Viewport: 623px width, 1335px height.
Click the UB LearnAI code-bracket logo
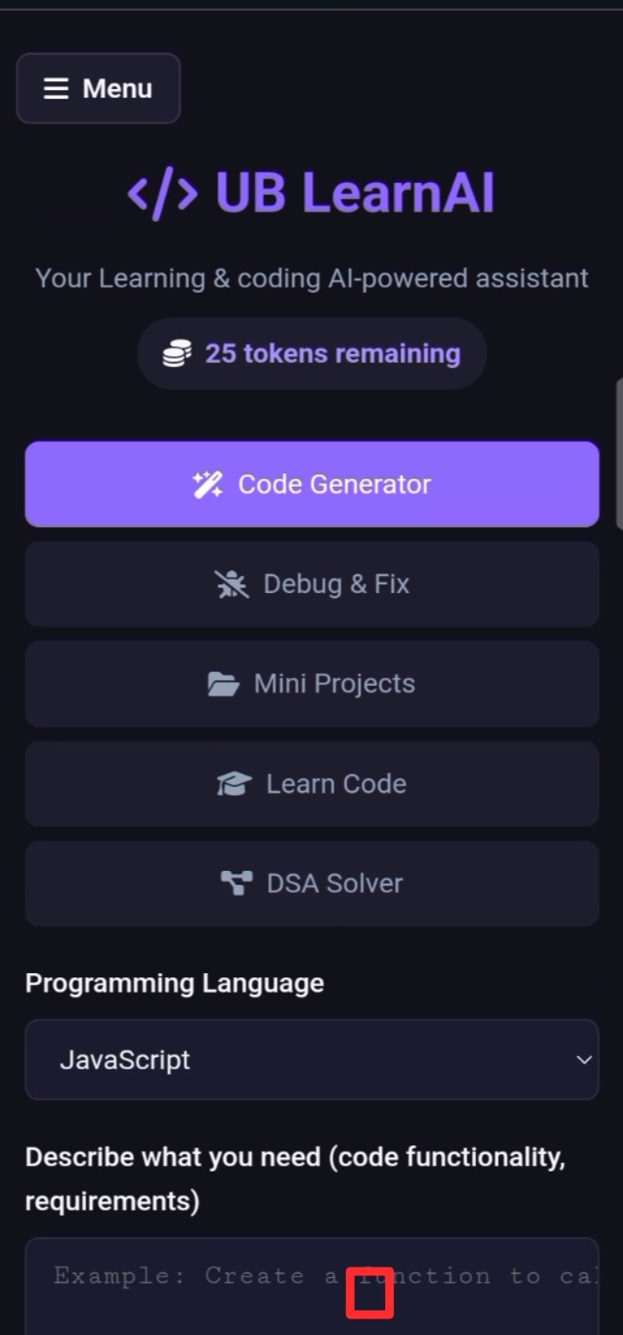tap(163, 192)
